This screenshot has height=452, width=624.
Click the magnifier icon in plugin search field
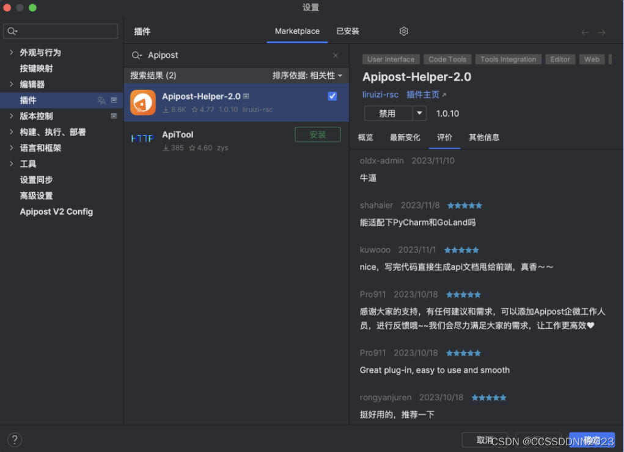(x=136, y=56)
